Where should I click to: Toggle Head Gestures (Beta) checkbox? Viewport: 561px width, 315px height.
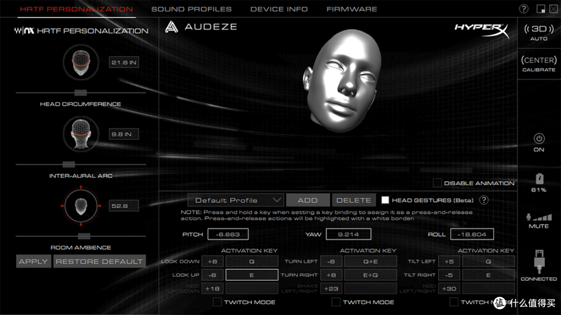[385, 200]
